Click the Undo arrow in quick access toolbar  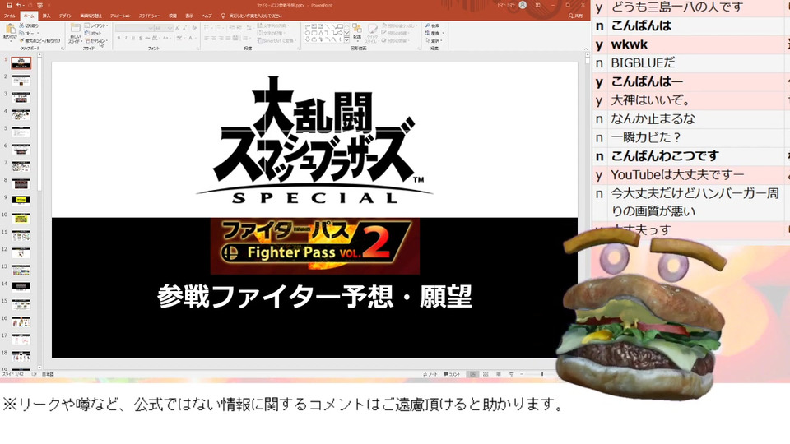point(19,6)
